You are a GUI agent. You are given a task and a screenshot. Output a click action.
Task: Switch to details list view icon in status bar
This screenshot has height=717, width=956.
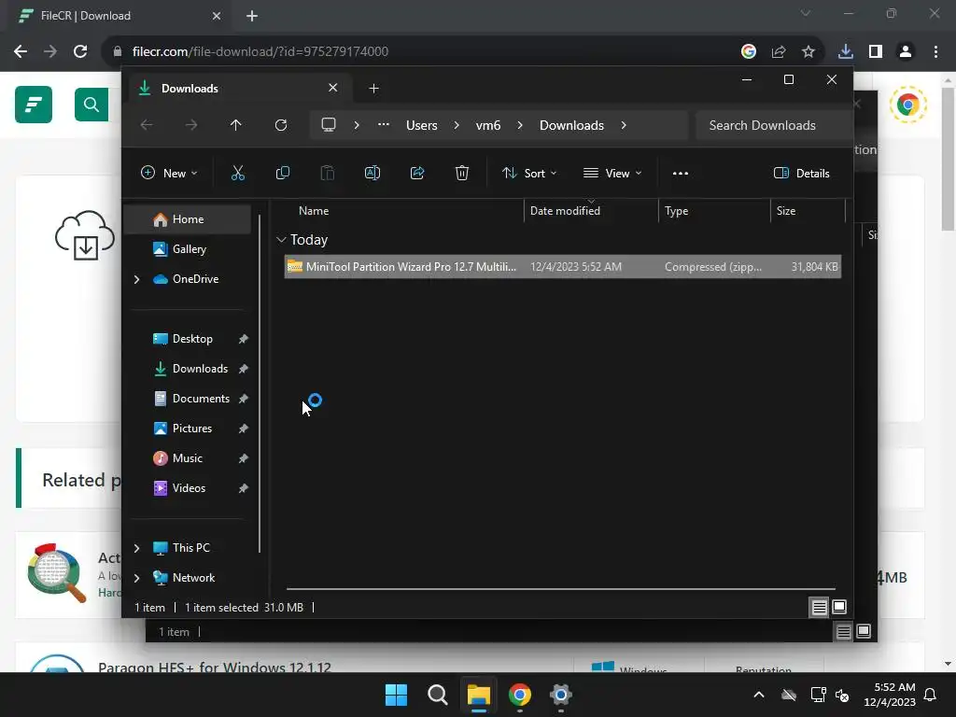[820, 607]
